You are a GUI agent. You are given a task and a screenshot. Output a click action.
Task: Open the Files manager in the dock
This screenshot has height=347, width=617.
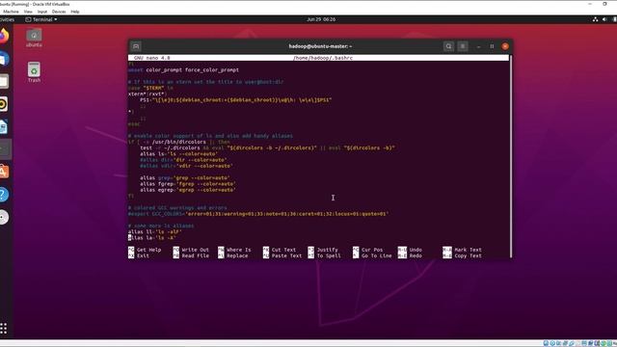click(3, 81)
